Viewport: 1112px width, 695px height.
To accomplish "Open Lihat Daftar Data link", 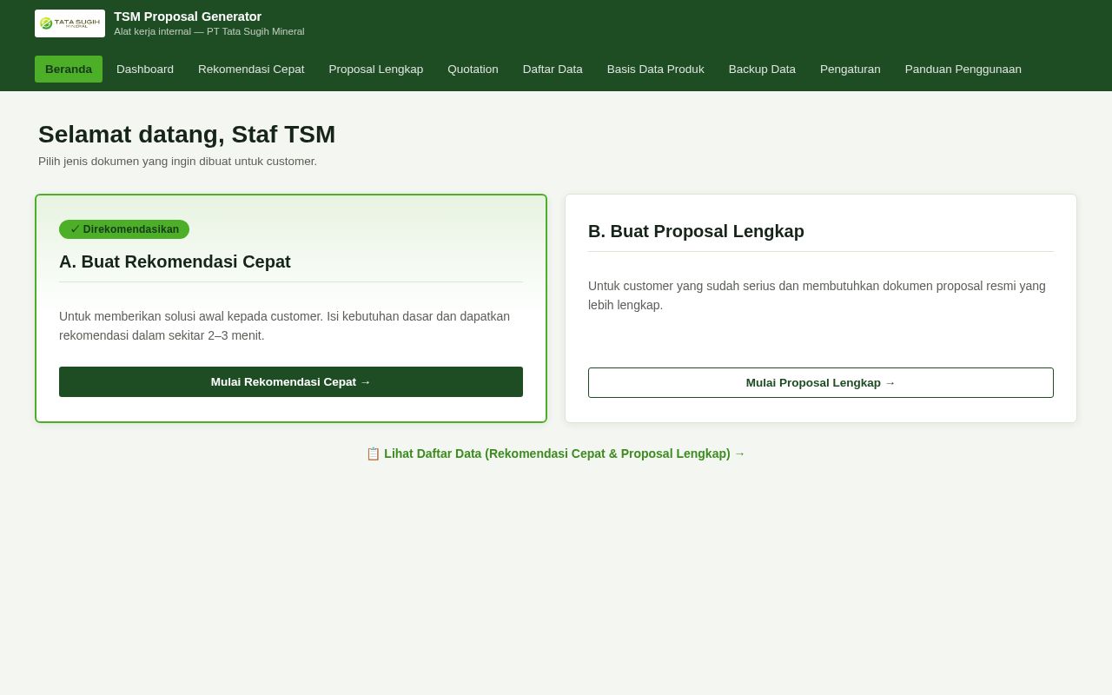I will [556, 453].
